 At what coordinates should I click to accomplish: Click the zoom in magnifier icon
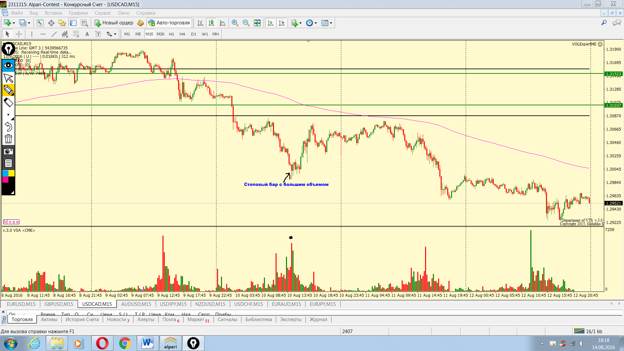[x=235, y=23]
